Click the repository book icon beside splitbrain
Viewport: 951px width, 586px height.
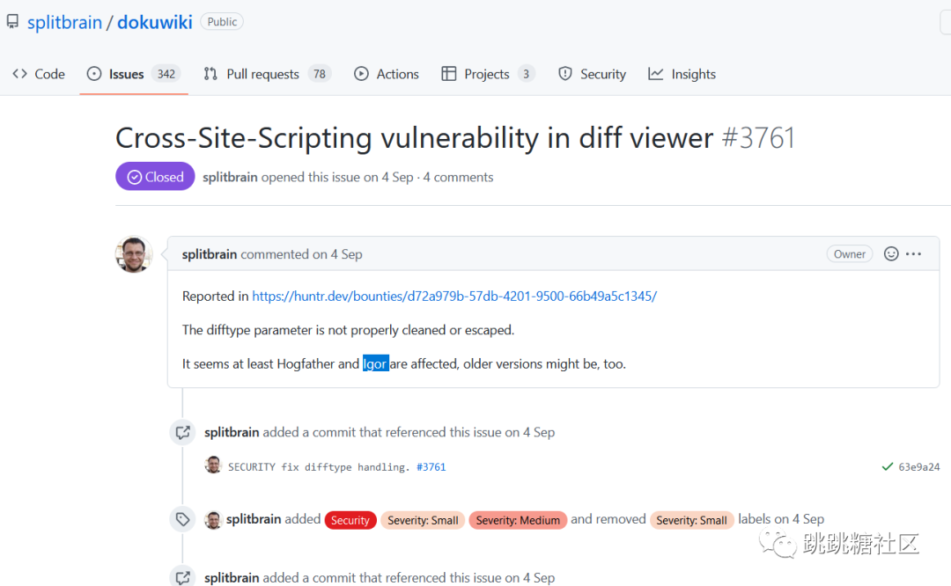click(12, 22)
